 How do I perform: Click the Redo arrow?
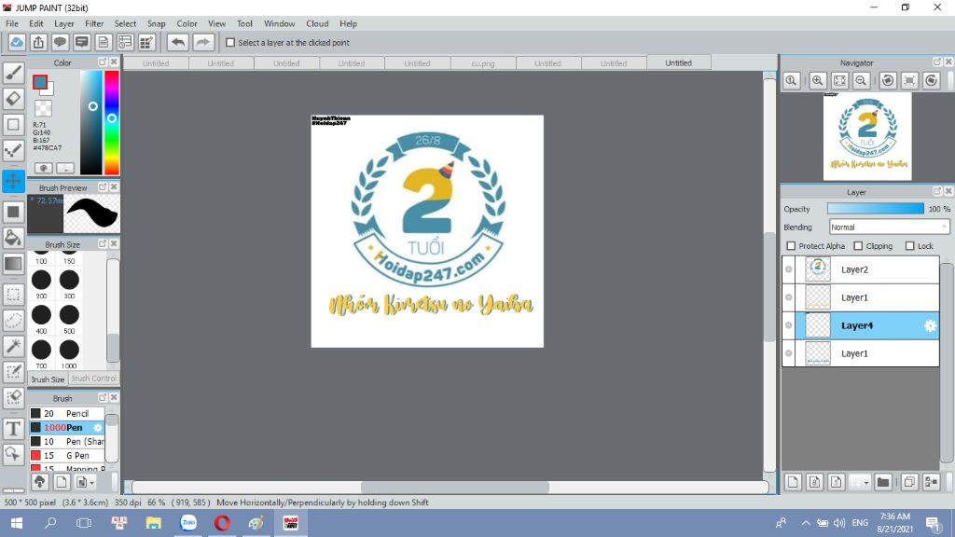202,43
